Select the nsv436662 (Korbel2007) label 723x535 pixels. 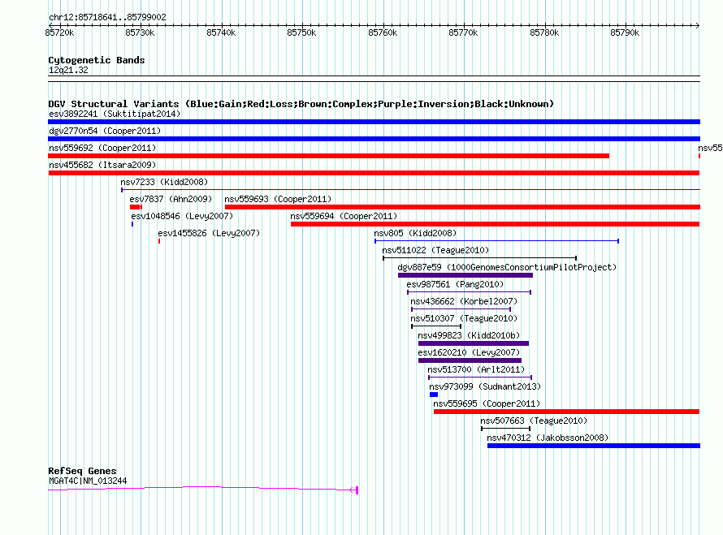[464, 301]
